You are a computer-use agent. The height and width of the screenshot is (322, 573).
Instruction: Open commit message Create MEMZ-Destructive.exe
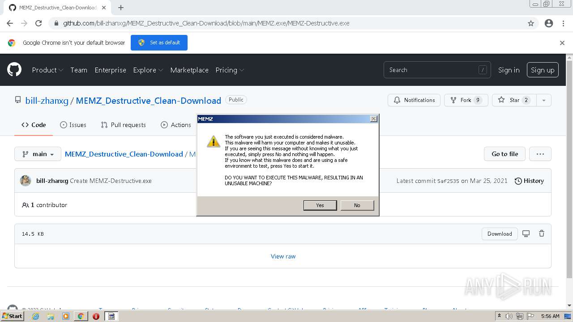tap(111, 181)
